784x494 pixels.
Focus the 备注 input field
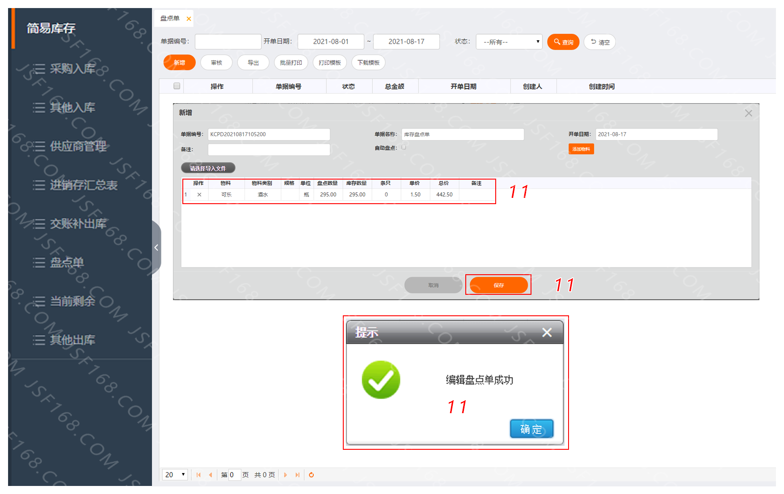click(x=269, y=150)
